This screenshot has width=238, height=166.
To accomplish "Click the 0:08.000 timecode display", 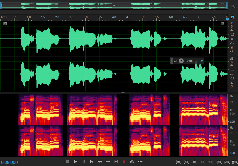I will click(10, 162).
